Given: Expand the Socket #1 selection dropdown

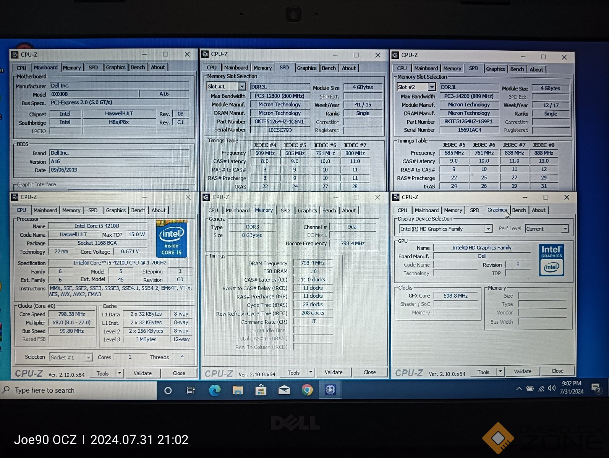Looking at the screenshot, I should click(88, 357).
